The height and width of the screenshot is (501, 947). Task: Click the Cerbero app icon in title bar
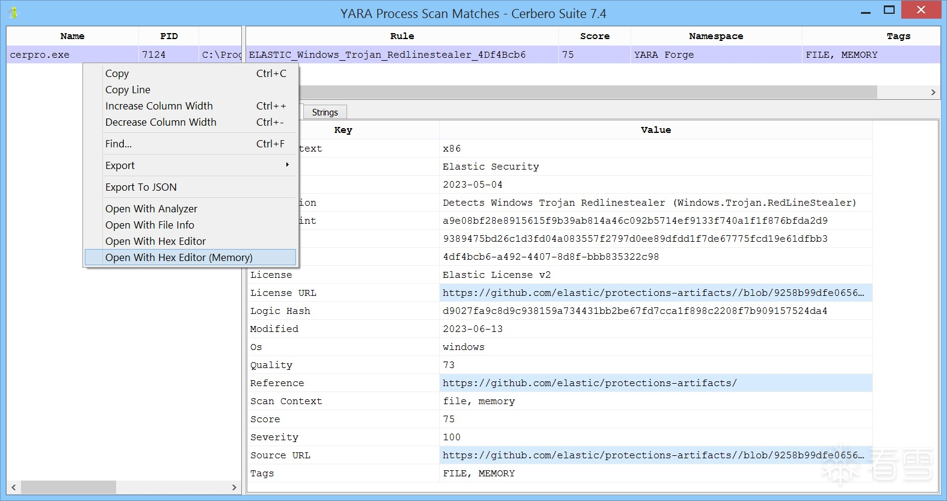[13, 13]
